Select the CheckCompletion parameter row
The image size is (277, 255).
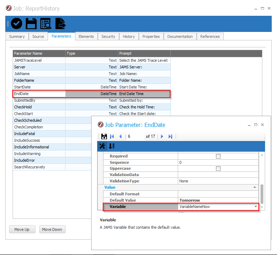click(x=52, y=127)
